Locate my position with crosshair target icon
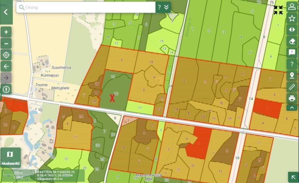The height and width of the screenshot is (183, 299). (6, 55)
